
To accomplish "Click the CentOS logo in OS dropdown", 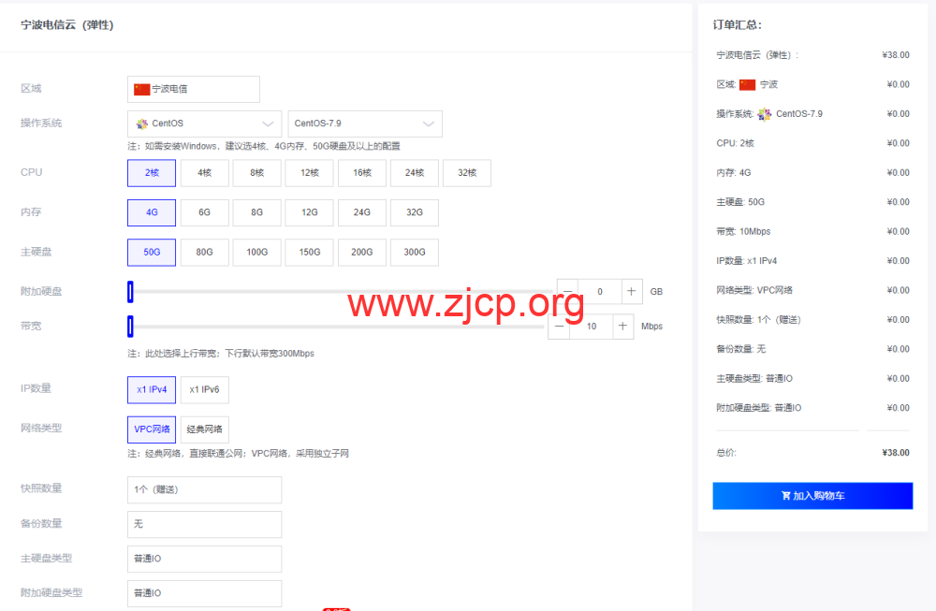I will 142,124.
